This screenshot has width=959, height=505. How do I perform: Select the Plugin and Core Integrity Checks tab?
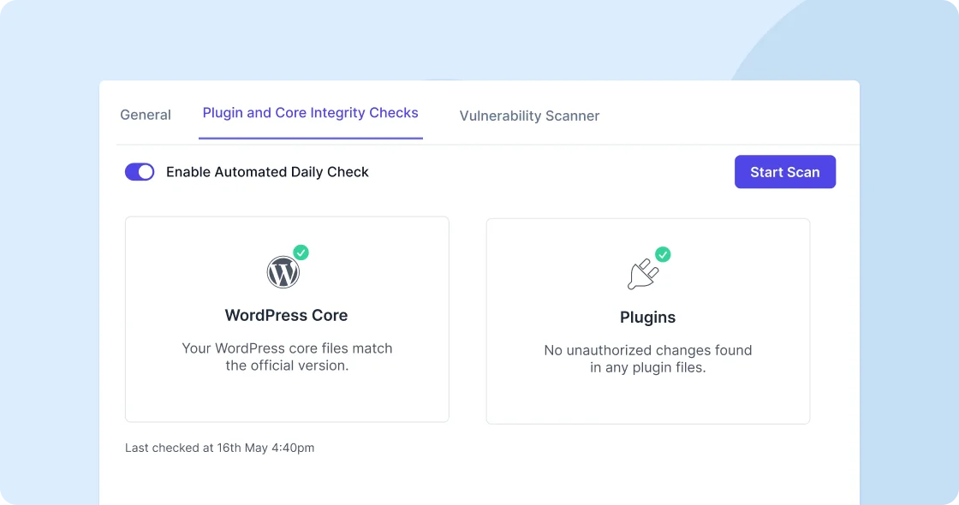tap(310, 113)
